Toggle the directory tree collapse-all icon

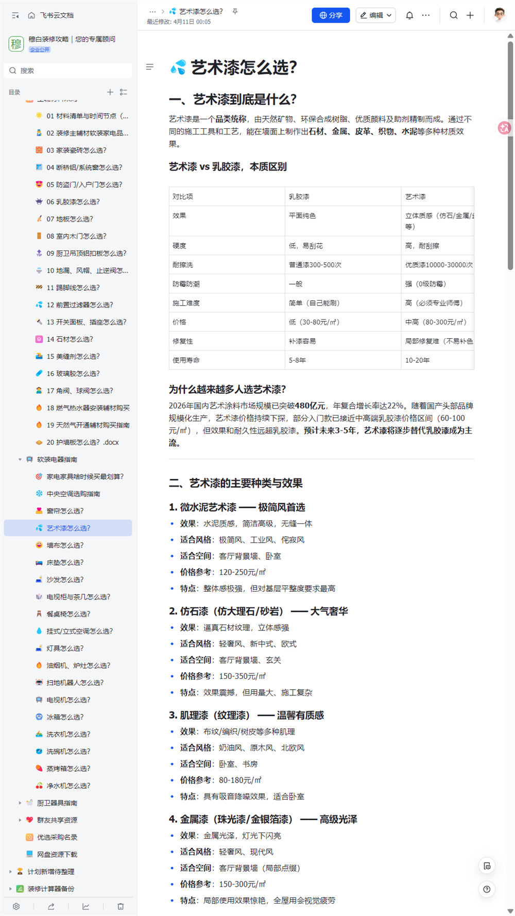124,92
